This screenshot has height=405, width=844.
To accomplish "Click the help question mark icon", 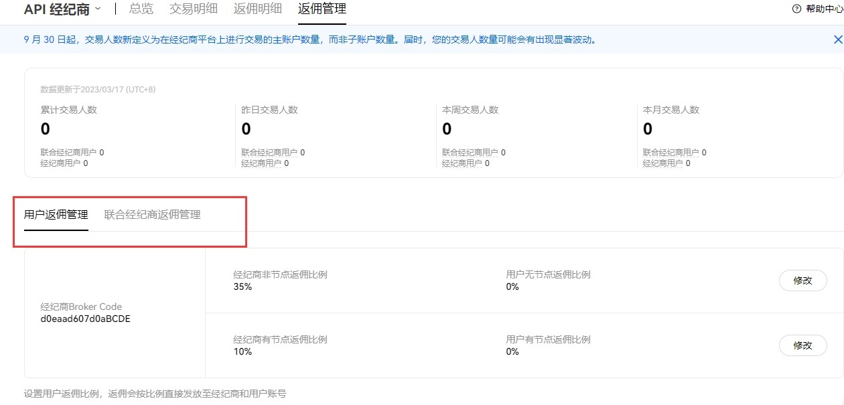I will 796,9.
